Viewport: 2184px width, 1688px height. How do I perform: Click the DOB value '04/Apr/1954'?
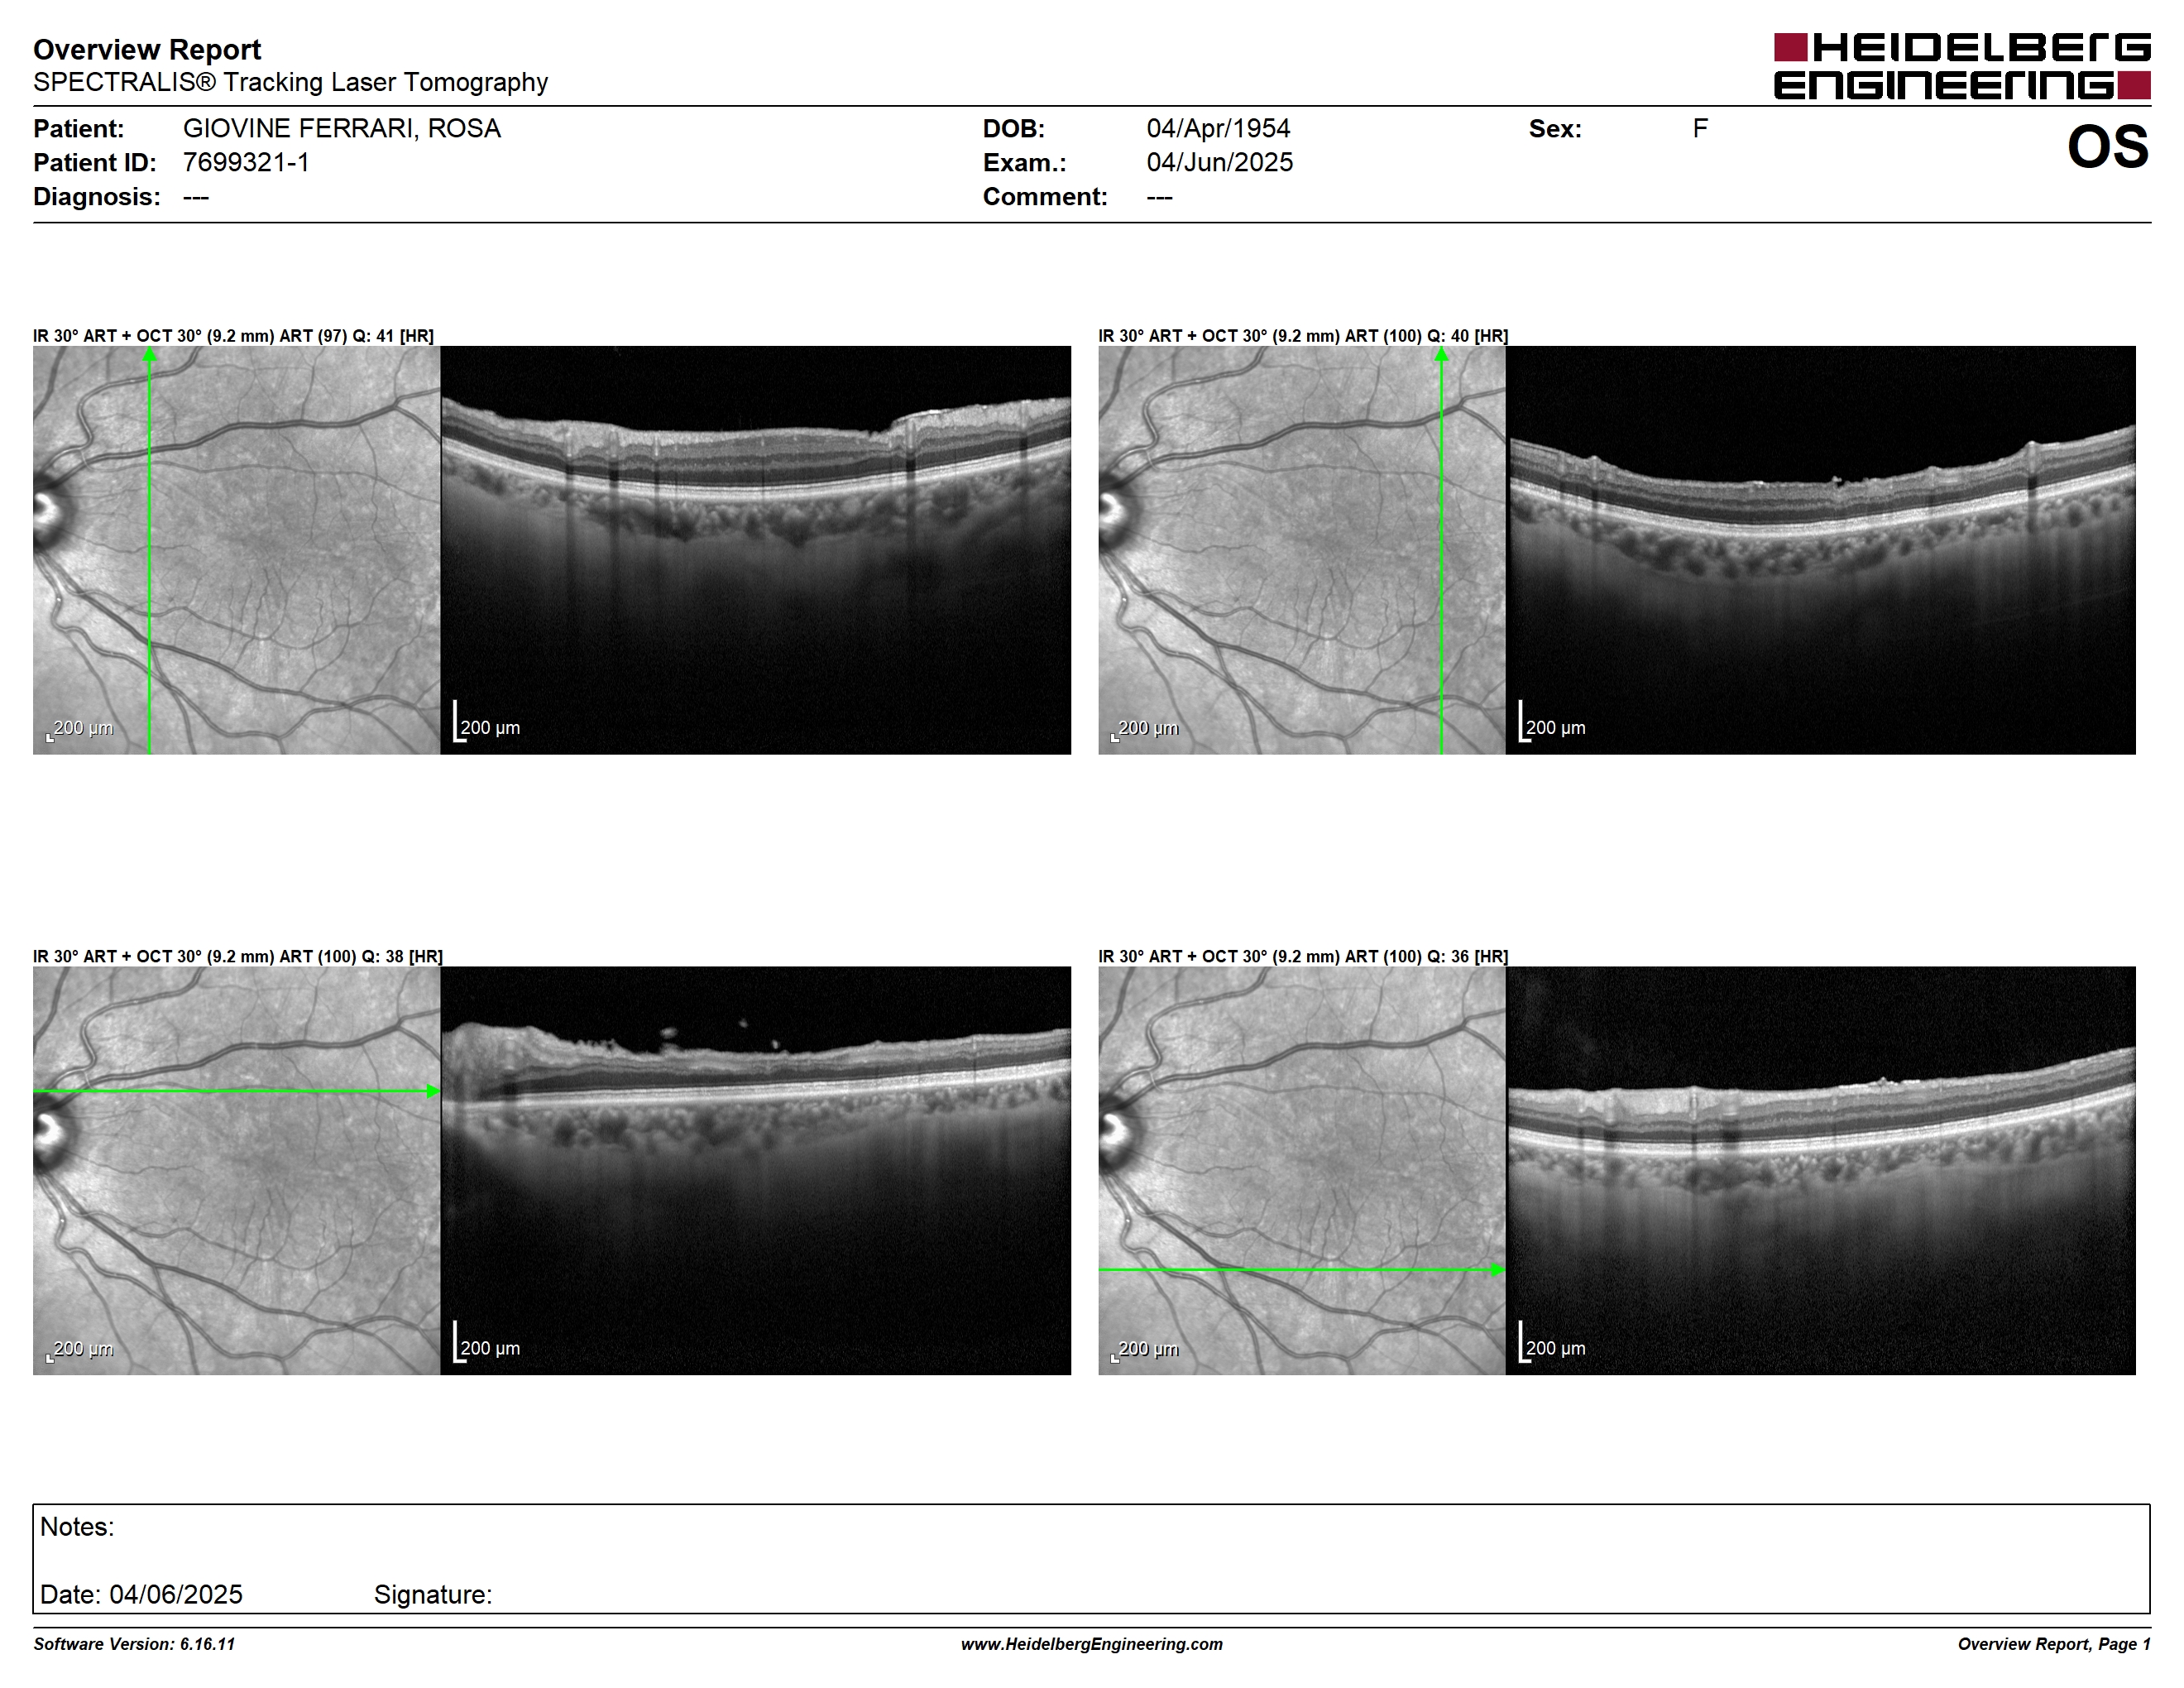click(x=1218, y=128)
